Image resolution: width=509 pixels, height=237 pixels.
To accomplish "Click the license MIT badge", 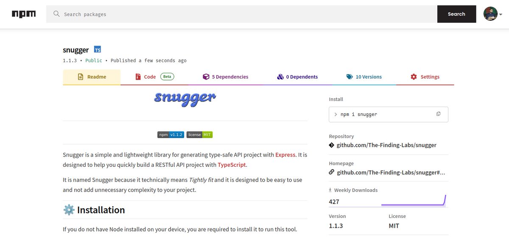I will [x=199, y=135].
